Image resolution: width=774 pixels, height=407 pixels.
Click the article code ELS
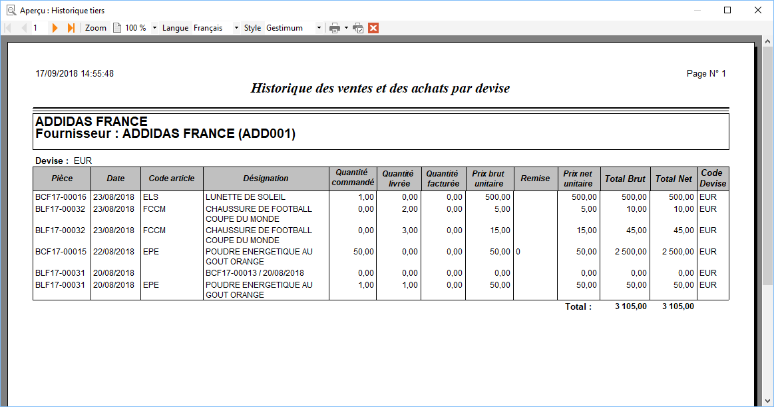pyautogui.click(x=150, y=197)
